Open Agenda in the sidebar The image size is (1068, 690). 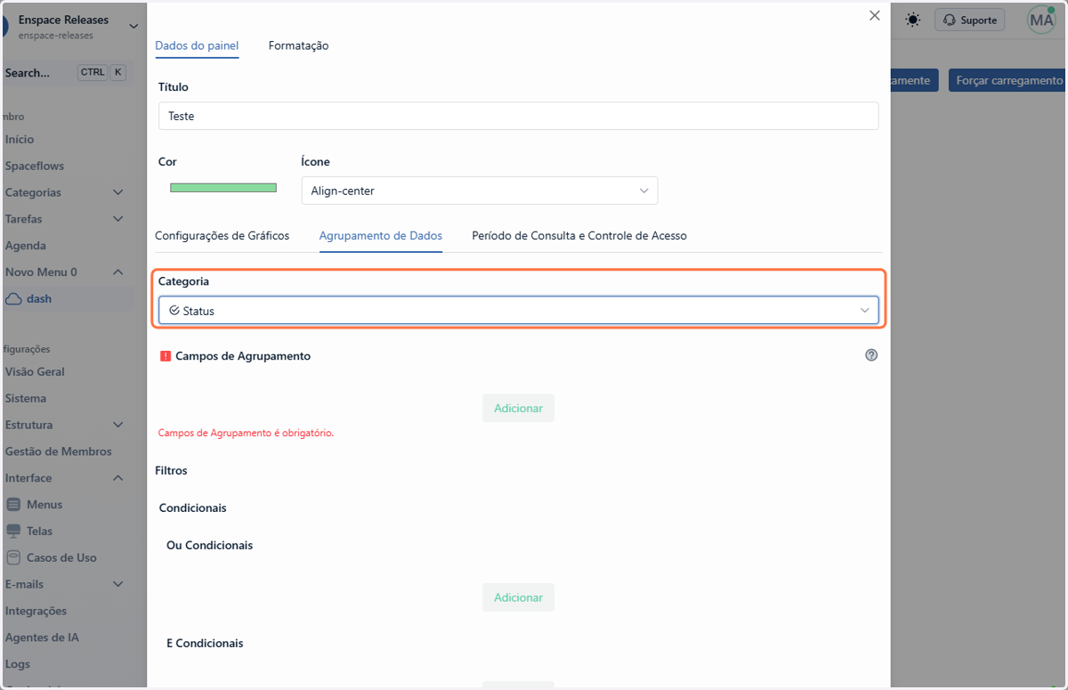26,246
